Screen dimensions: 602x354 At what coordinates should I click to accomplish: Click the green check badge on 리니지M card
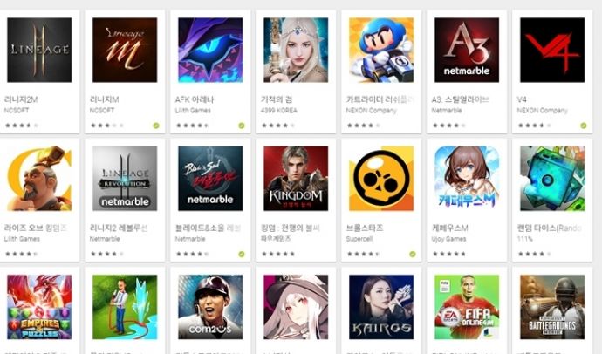pos(156,126)
